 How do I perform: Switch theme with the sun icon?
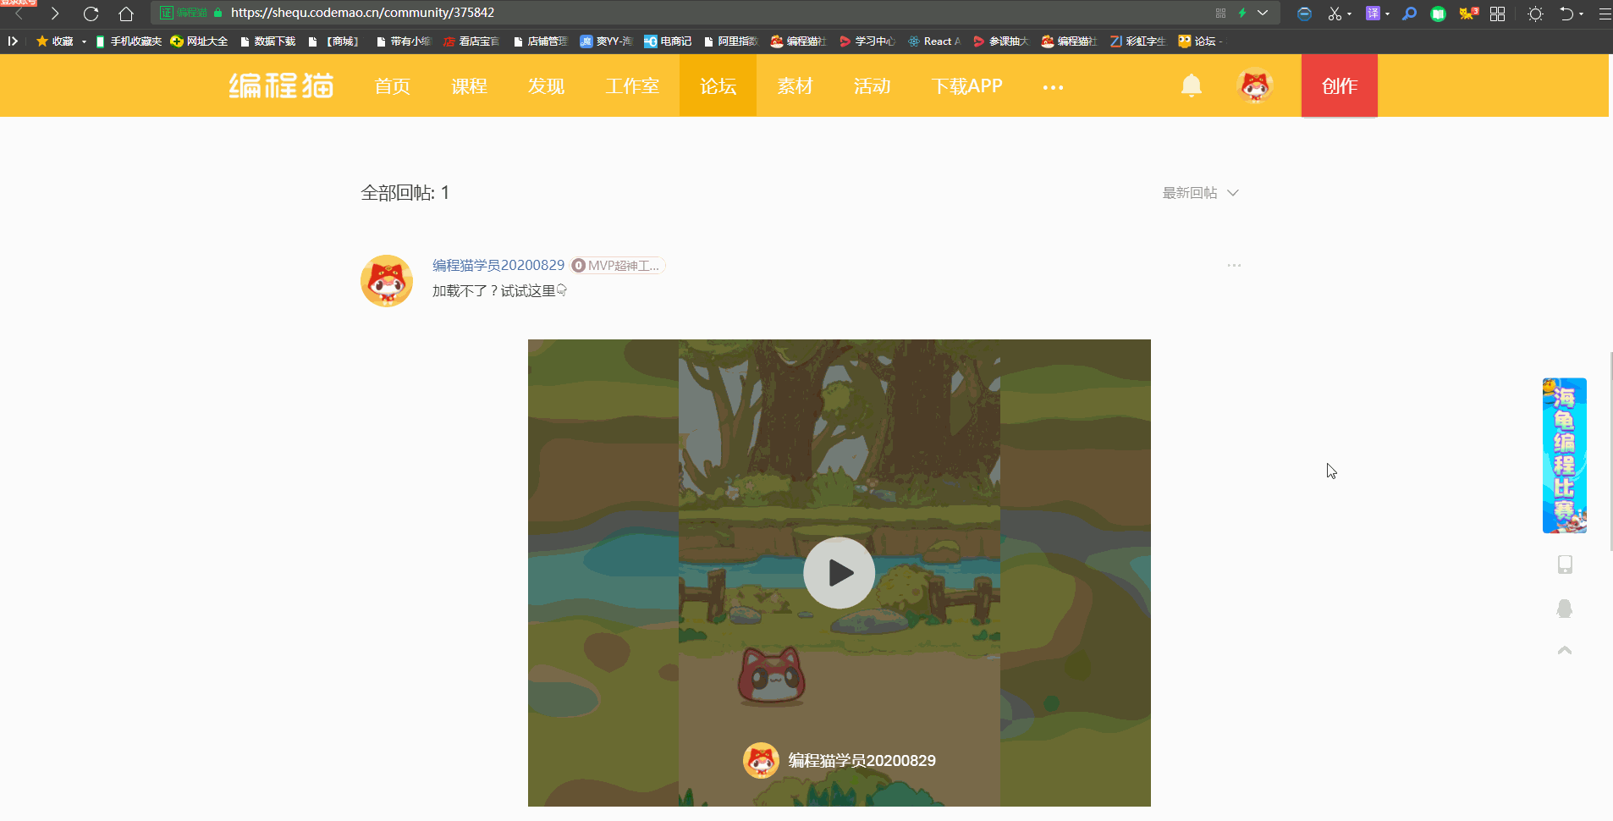[x=1535, y=14]
